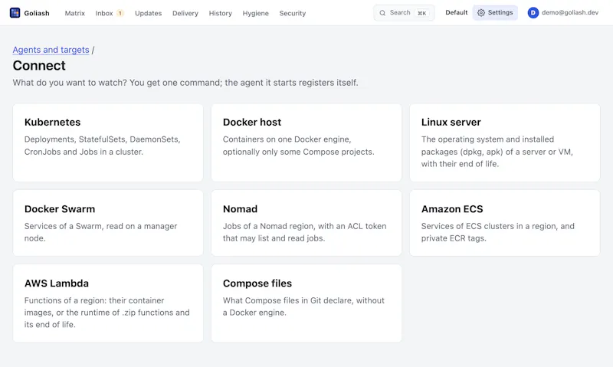Choose the Compose files card
The image size is (613, 367).
tap(306, 303)
